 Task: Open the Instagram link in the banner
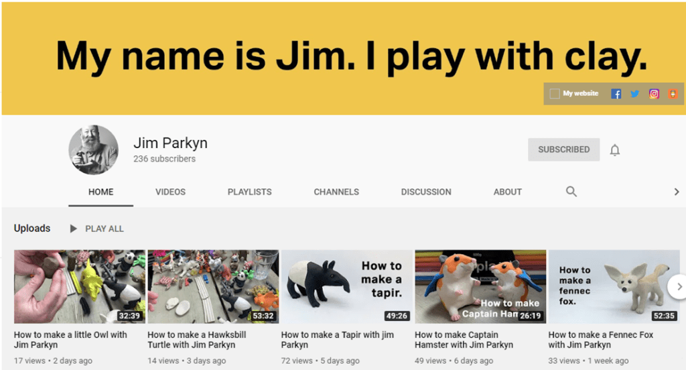click(x=654, y=94)
